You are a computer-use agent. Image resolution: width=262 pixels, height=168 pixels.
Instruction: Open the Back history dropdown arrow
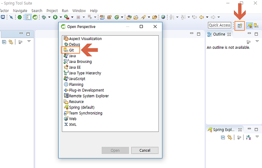[x=207, y=17]
